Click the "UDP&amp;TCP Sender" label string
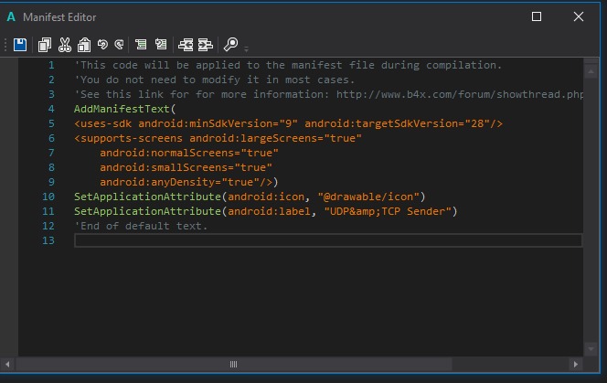607x383 pixels. point(388,211)
